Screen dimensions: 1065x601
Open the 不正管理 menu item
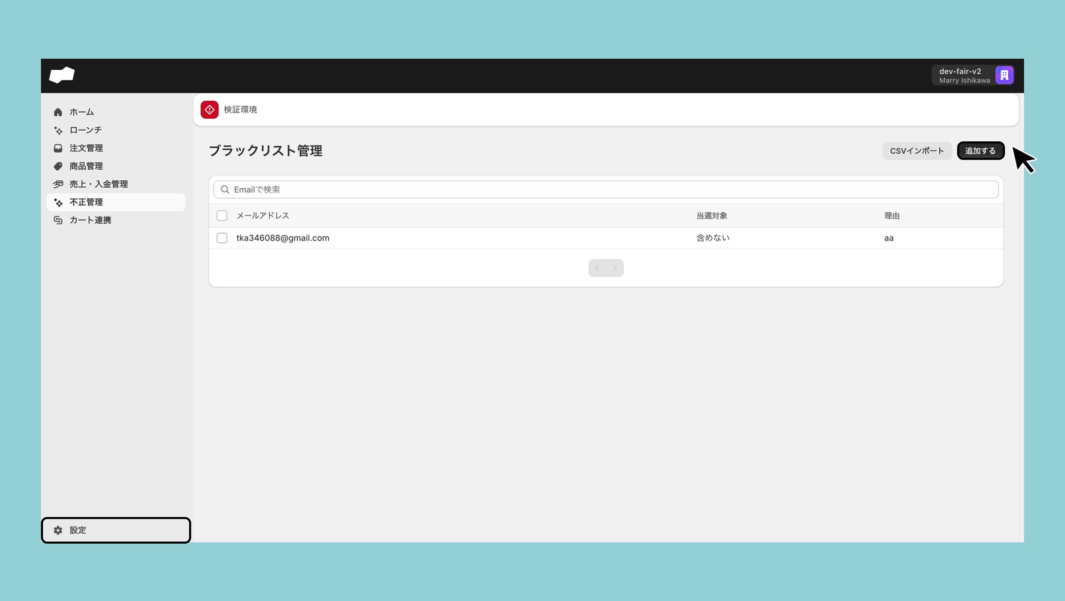tap(86, 202)
